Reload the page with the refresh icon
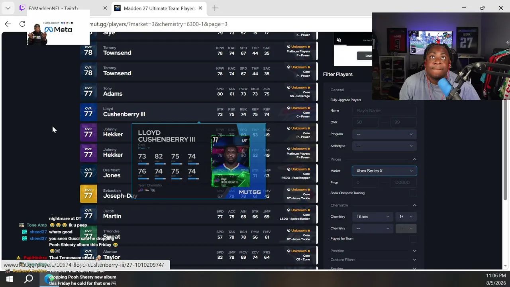The width and height of the screenshot is (510, 287). click(x=22, y=24)
